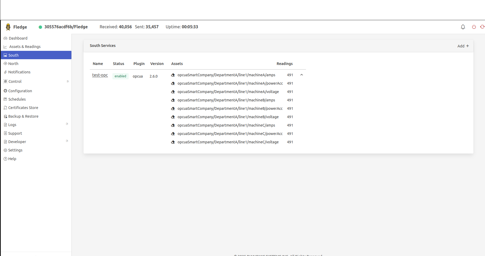Add a new South service
Screen dimensions: 485x256
(463, 46)
